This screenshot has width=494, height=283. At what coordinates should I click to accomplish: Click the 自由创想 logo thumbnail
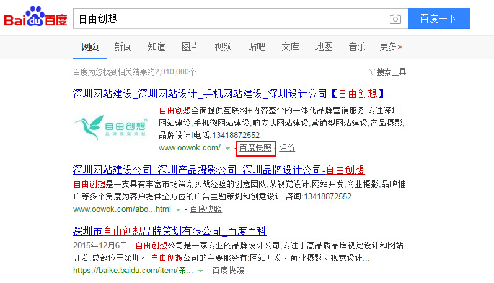(x=111, y=128)
